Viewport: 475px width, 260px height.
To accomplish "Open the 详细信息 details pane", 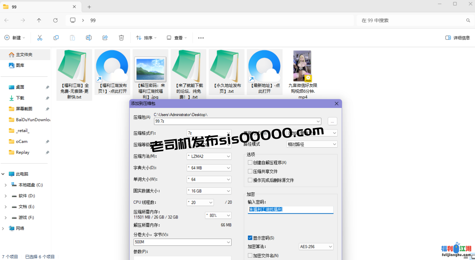I will coord(458,38).
